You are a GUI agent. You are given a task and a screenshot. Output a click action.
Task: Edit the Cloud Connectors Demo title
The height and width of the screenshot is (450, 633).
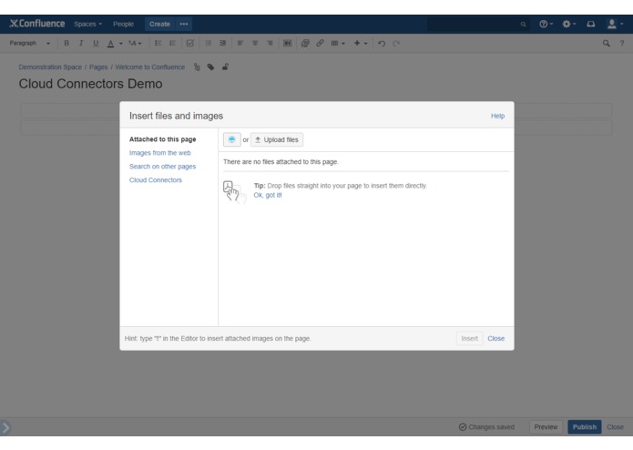[90, 84]
